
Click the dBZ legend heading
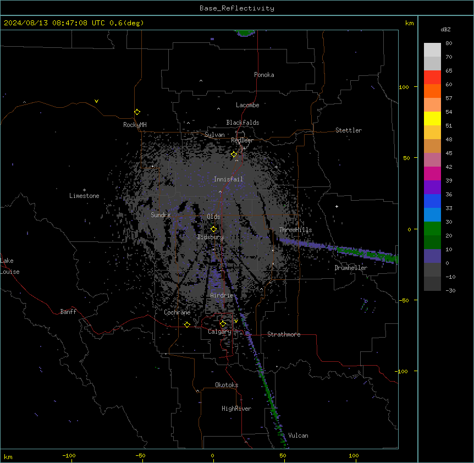coord(445,29)
